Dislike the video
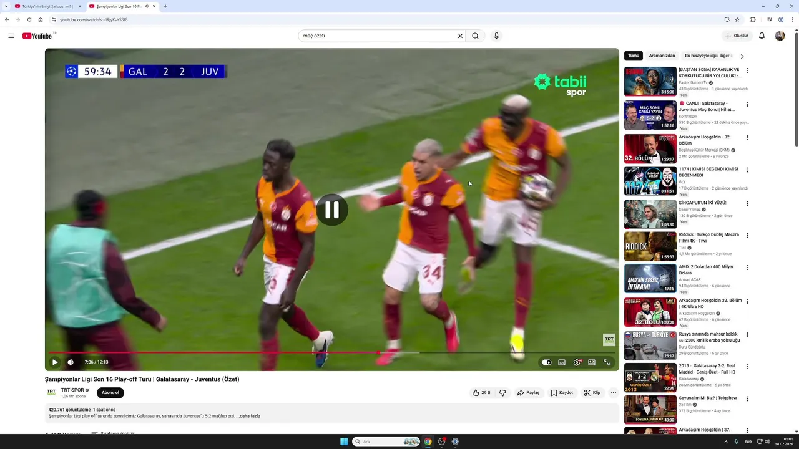 pyautogui.click(x=502, y=393)
